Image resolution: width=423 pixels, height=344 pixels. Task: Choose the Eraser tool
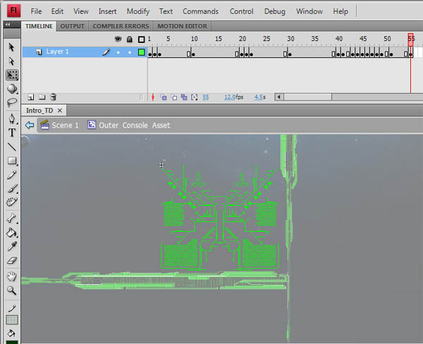[12, 261]
